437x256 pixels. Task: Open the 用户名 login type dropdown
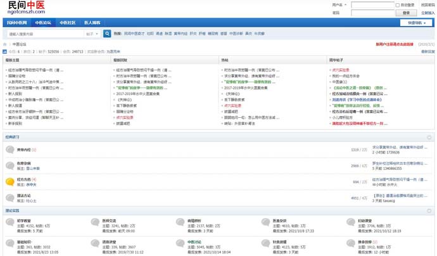[342, 5]
